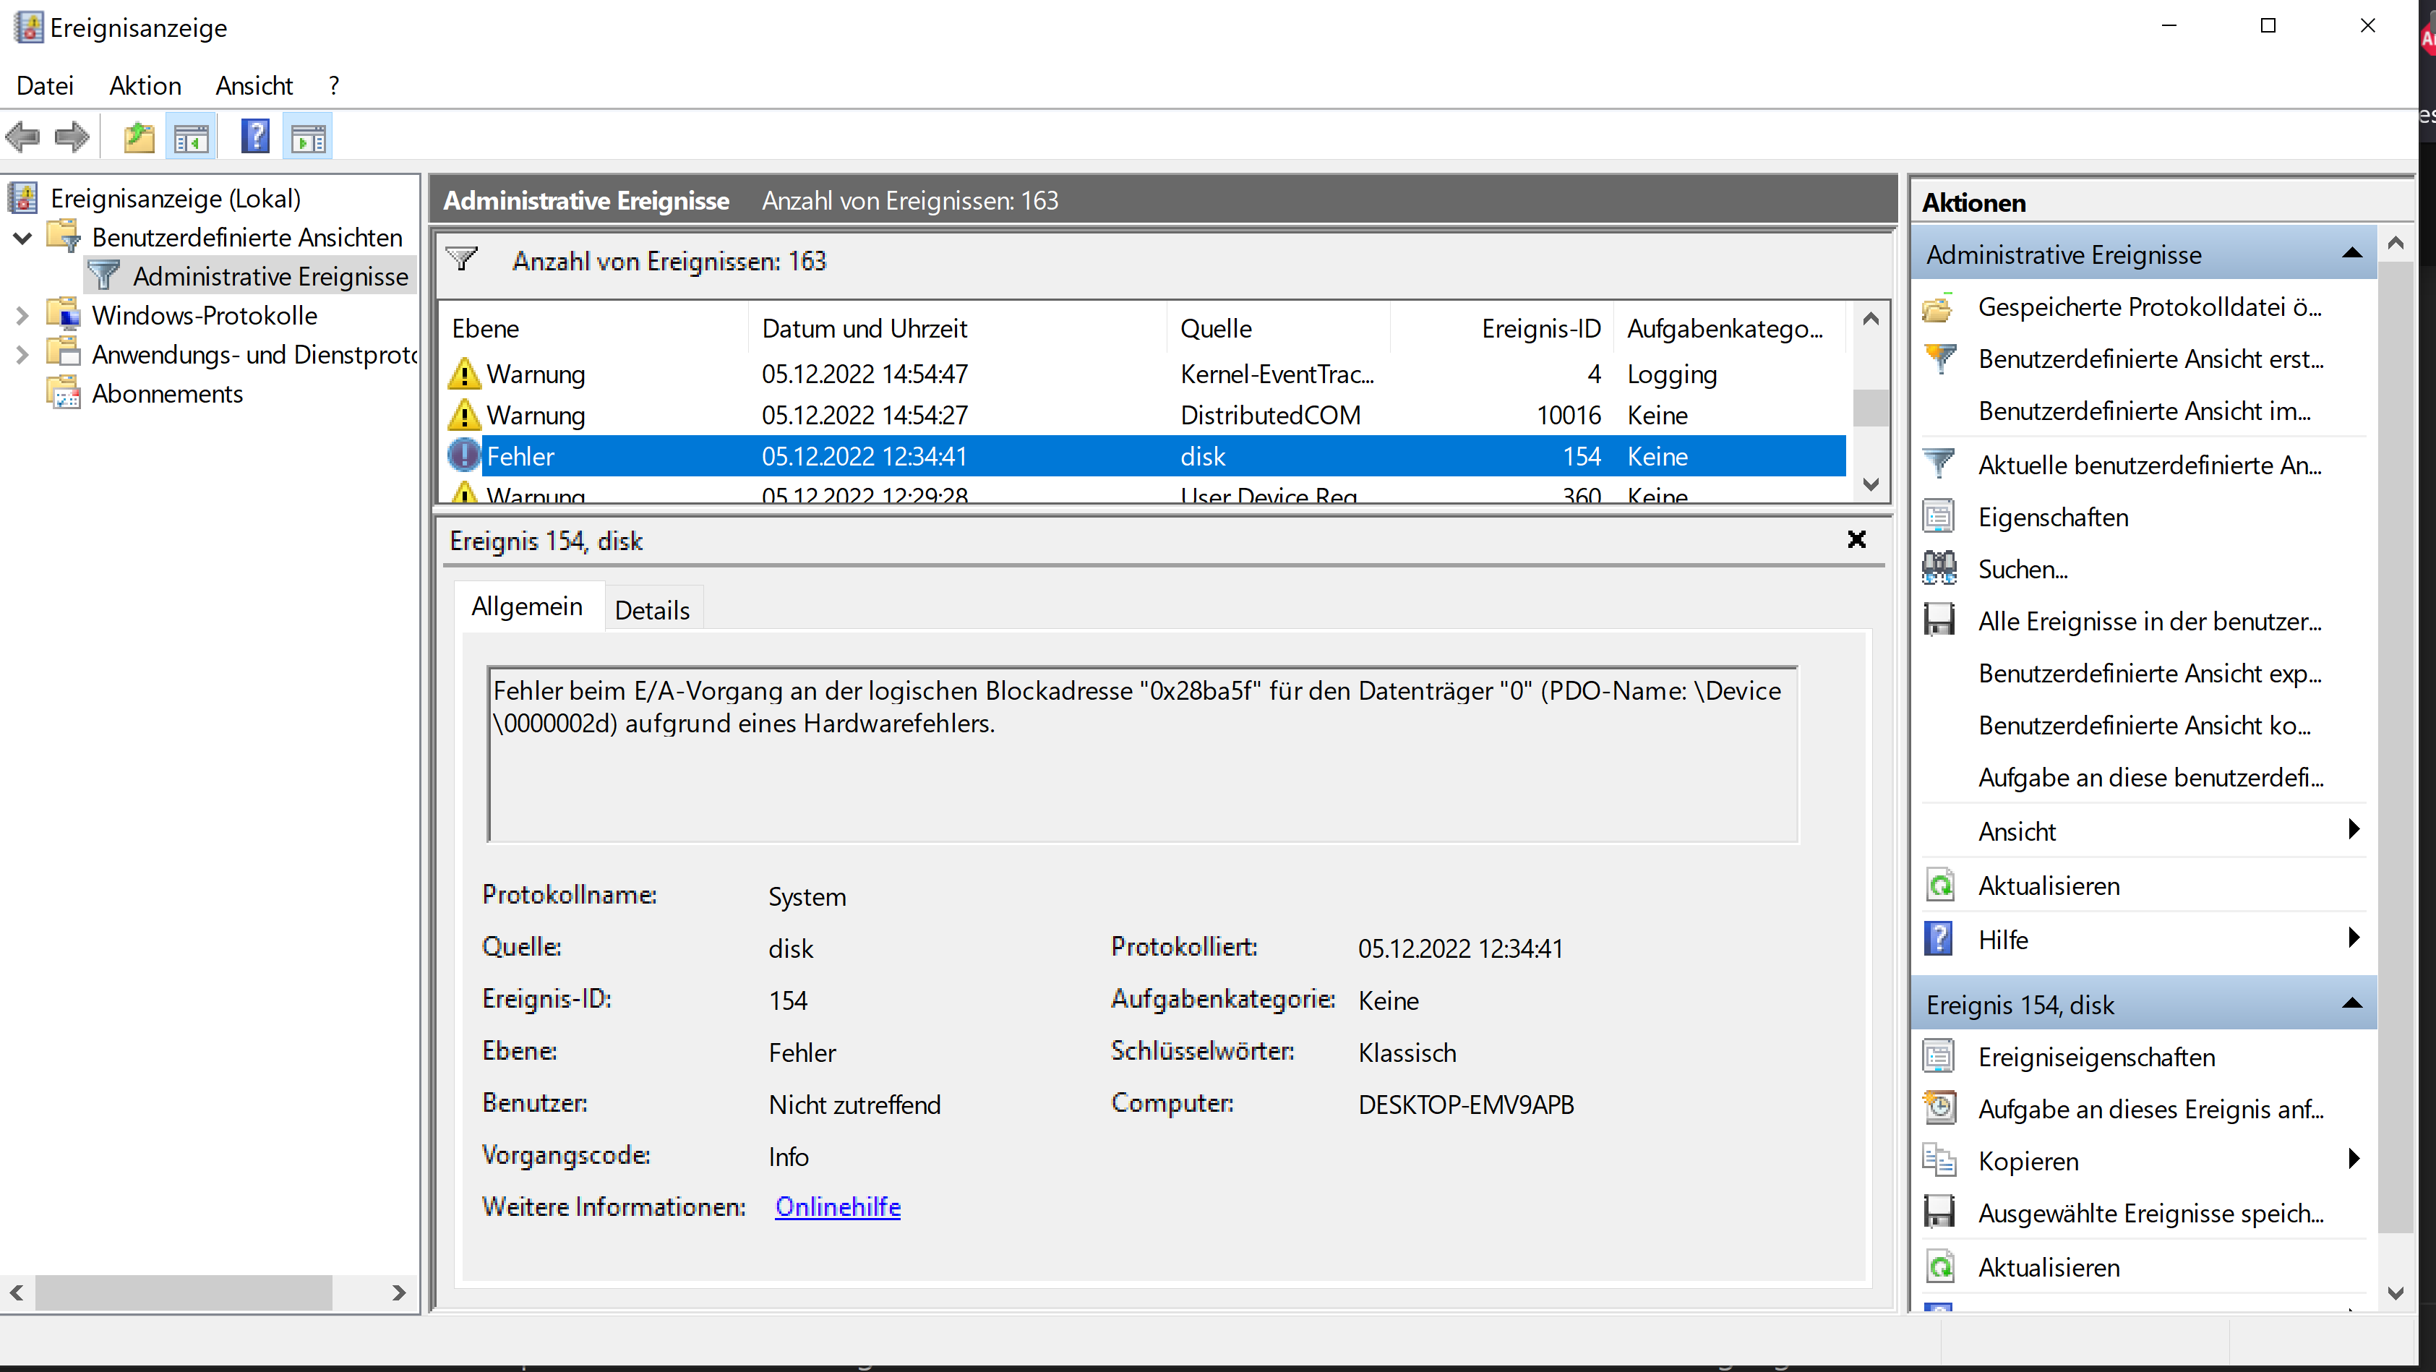This screenshot has height=1372, width=2436.
Task: Click the back arrow toolbar icon
Action: [22, 137]
